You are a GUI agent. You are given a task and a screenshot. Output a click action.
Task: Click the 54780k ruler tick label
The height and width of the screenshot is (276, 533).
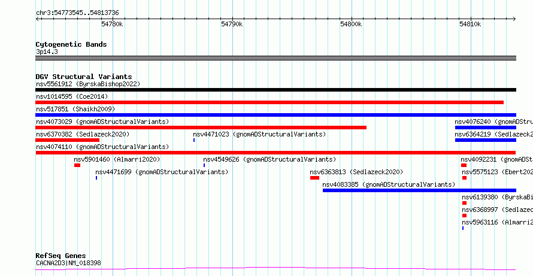click(112, 25)
